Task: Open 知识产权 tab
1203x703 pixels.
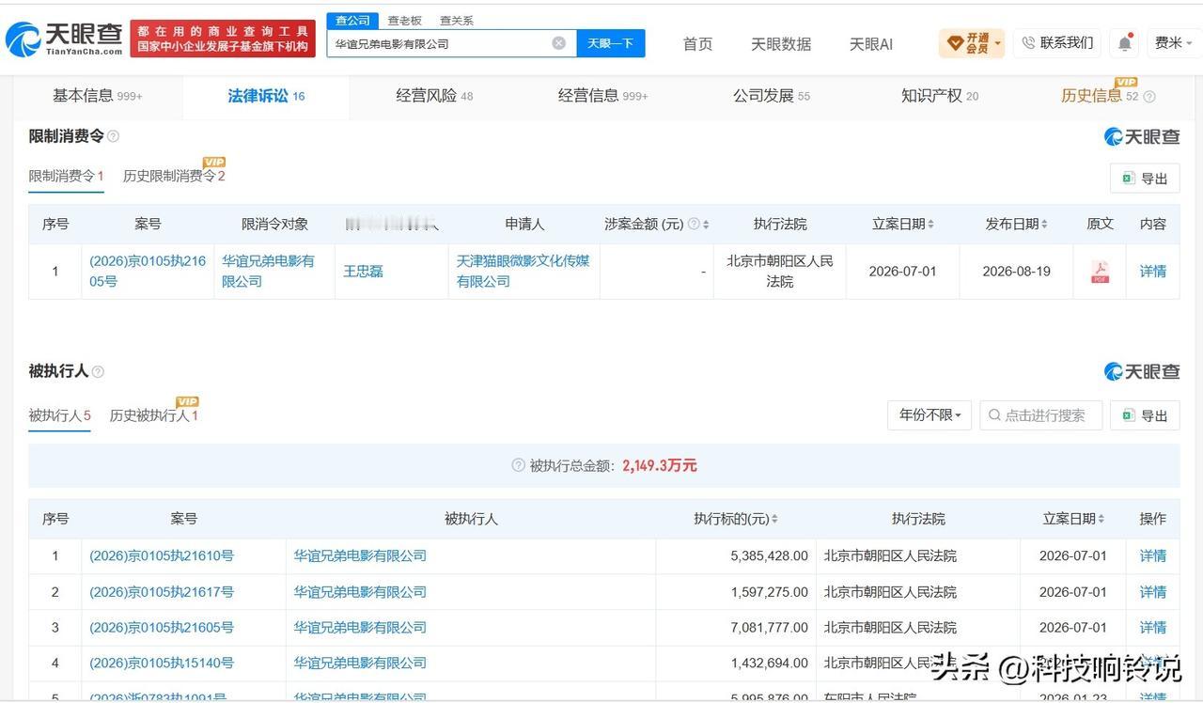Action: click(x=939, y=96)
